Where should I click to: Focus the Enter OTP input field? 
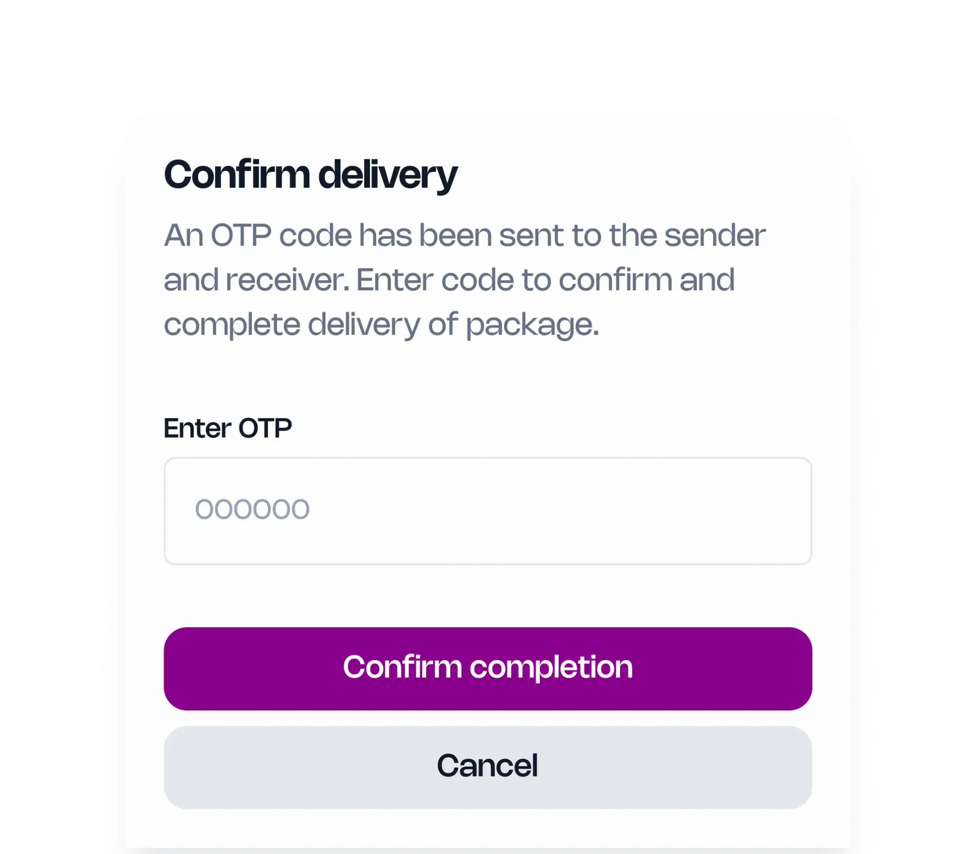488,511
